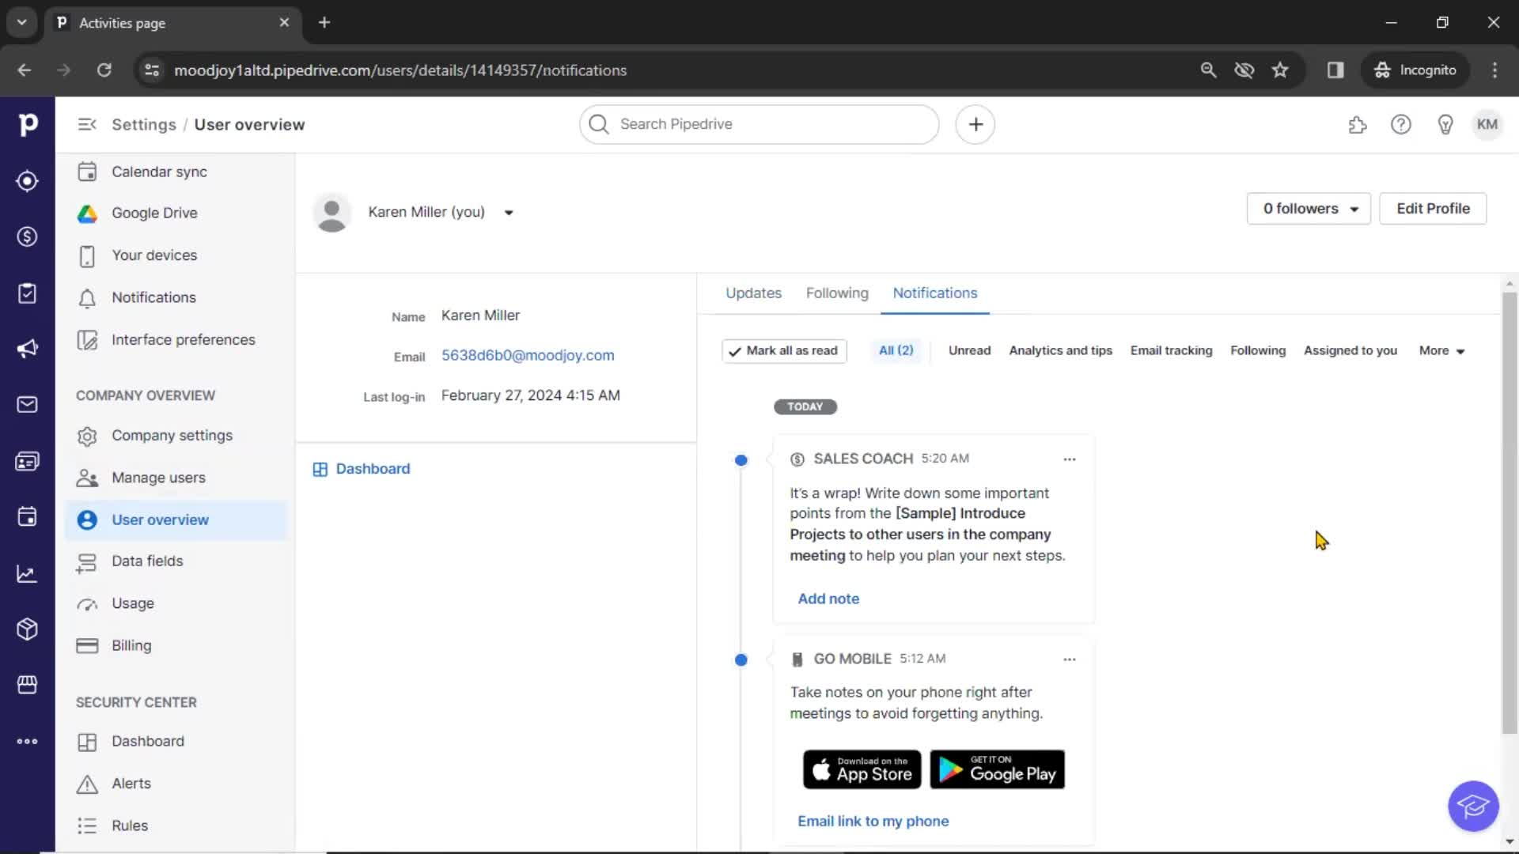Image resolution: width=1519 pixels, height=854 pixels.
Task: Click the Add note link
Action: pos(828,599)
